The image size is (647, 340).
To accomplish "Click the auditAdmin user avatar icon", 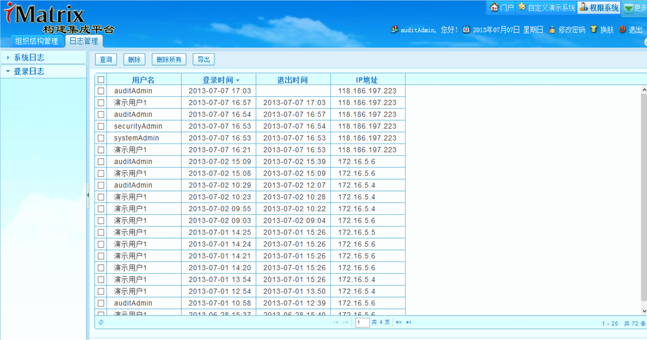I will coord(395,29).
